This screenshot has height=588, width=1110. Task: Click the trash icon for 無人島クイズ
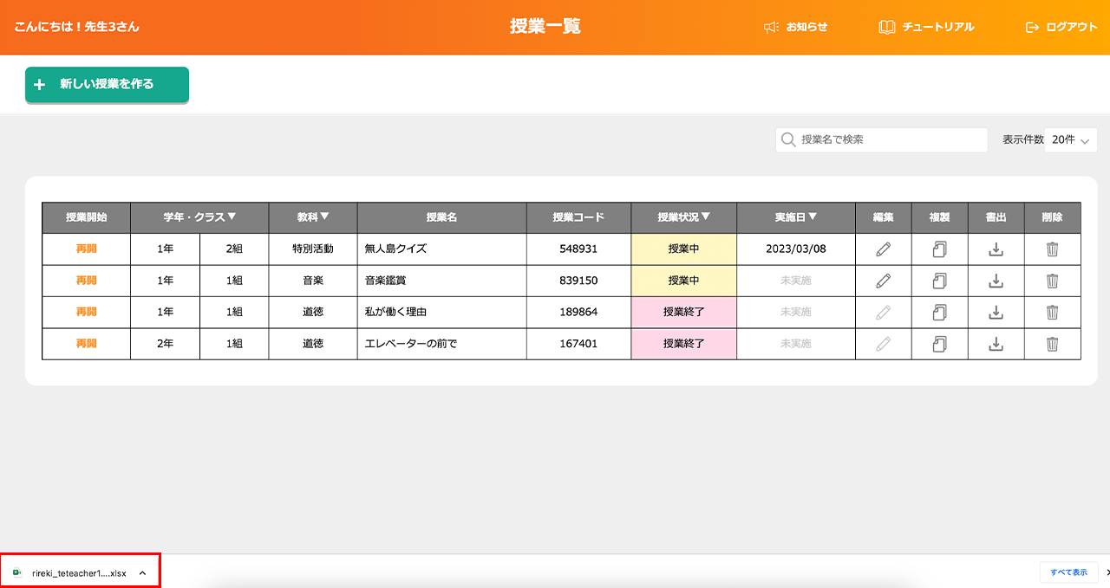[x=1052, y=249]
